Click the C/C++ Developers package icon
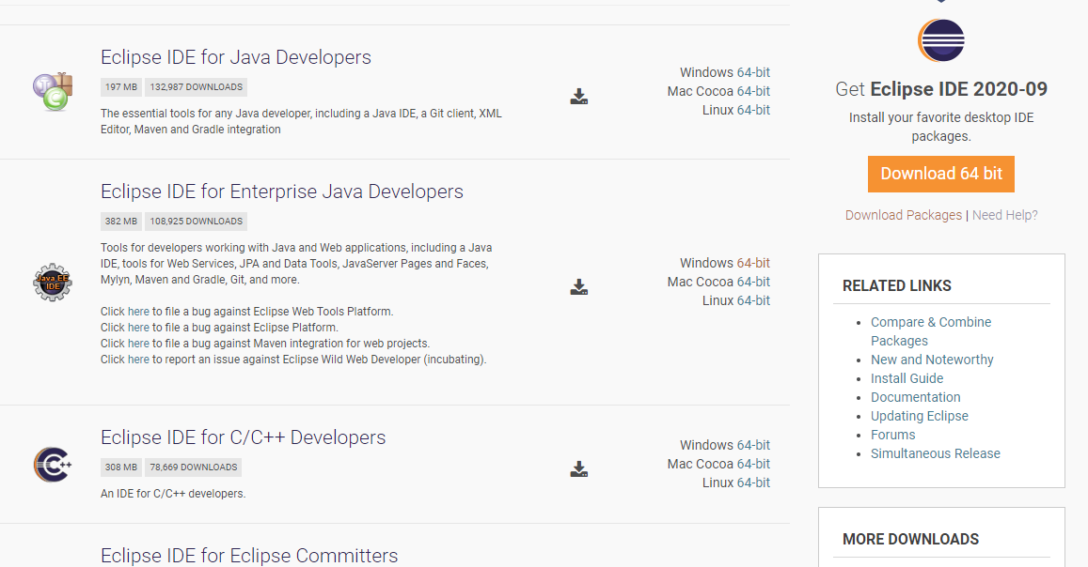Viewport: 1088px width, 567px height. [x=53, y=465]
